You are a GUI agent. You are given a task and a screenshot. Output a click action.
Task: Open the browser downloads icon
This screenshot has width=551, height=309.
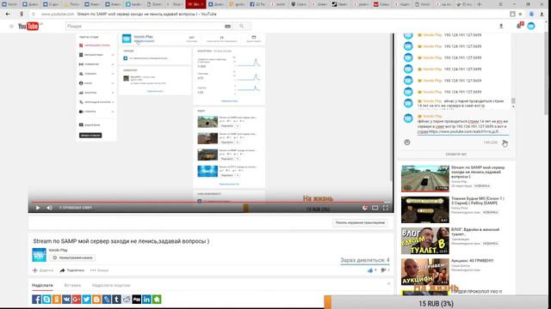click(x=542, y=14)
